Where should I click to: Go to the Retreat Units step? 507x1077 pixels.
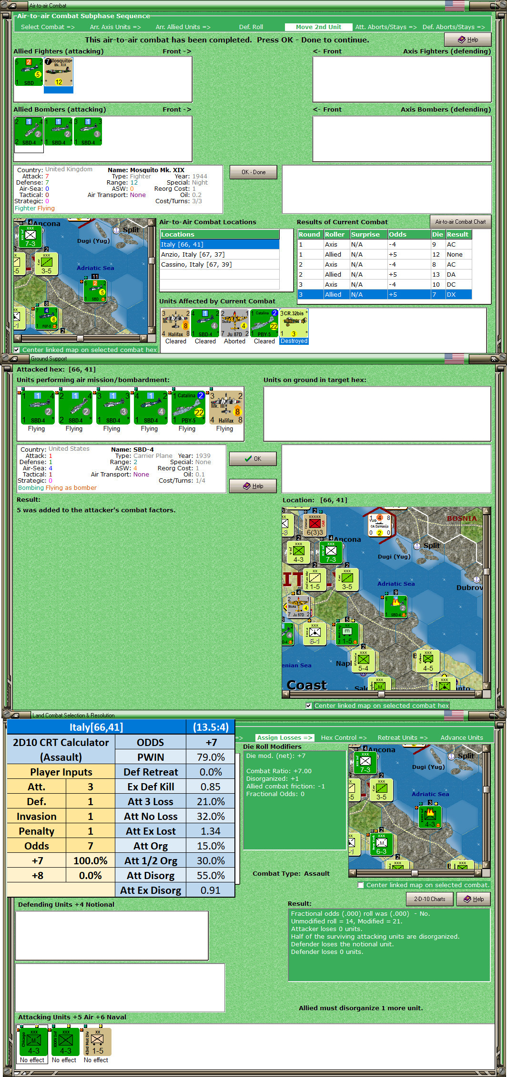403,737
